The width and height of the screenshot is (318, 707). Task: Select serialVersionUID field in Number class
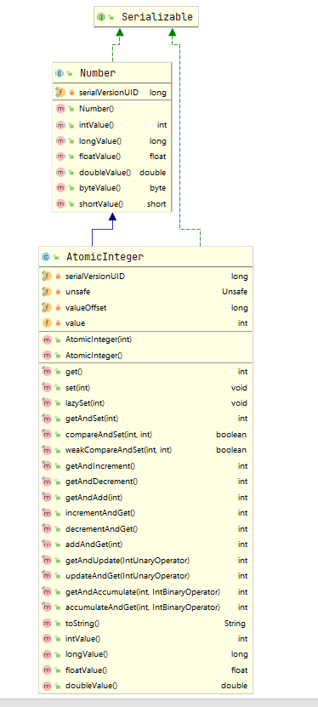click(x=112, y=93)
